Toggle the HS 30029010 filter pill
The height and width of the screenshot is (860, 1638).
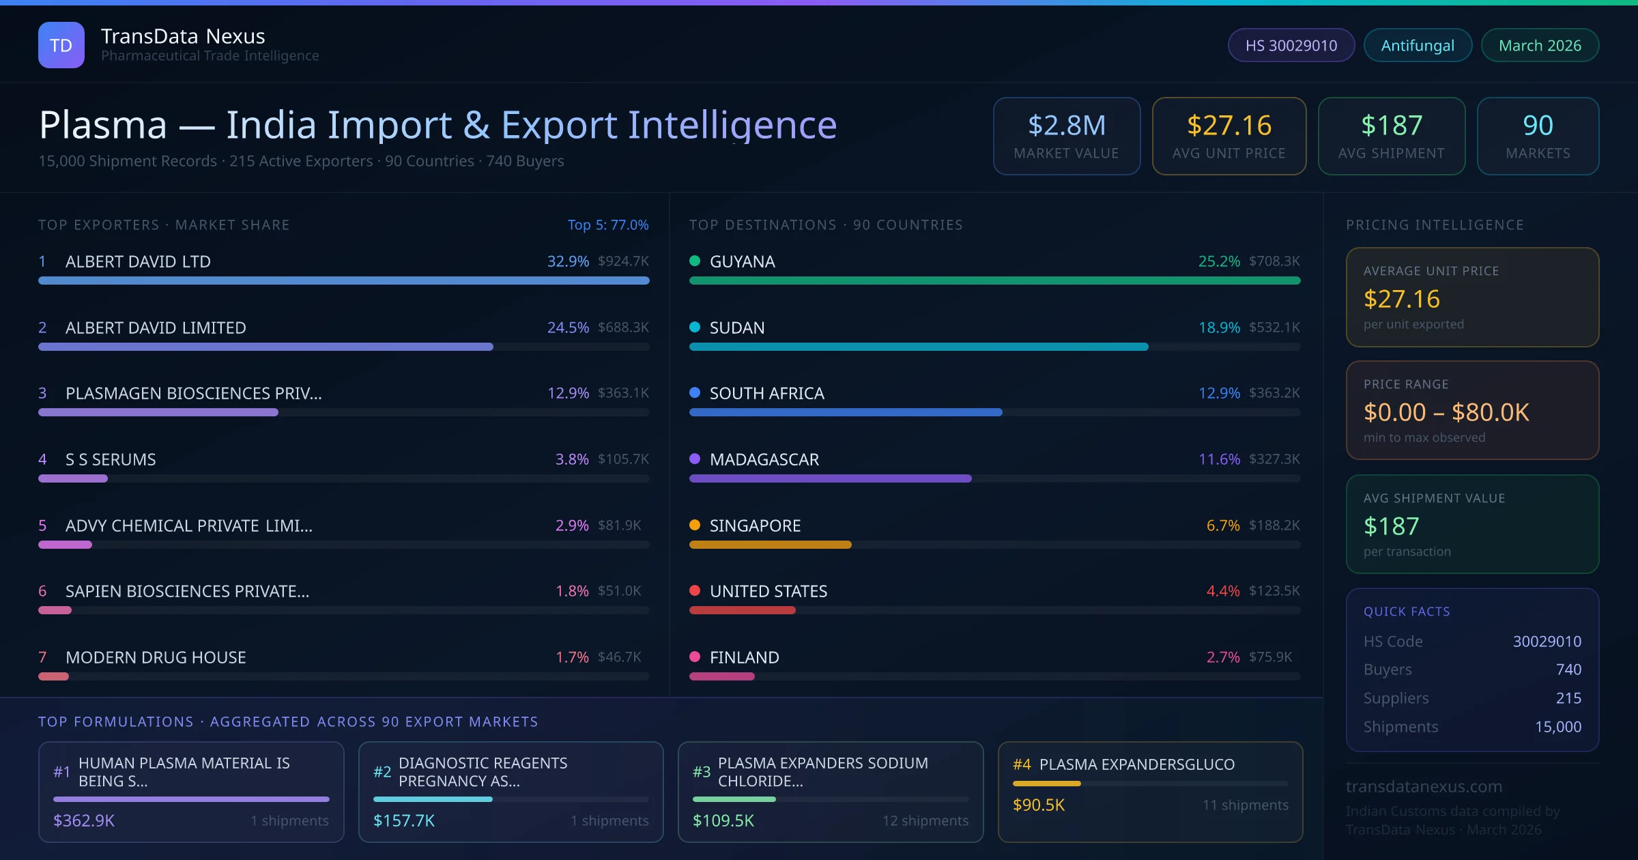(1291, 45)
